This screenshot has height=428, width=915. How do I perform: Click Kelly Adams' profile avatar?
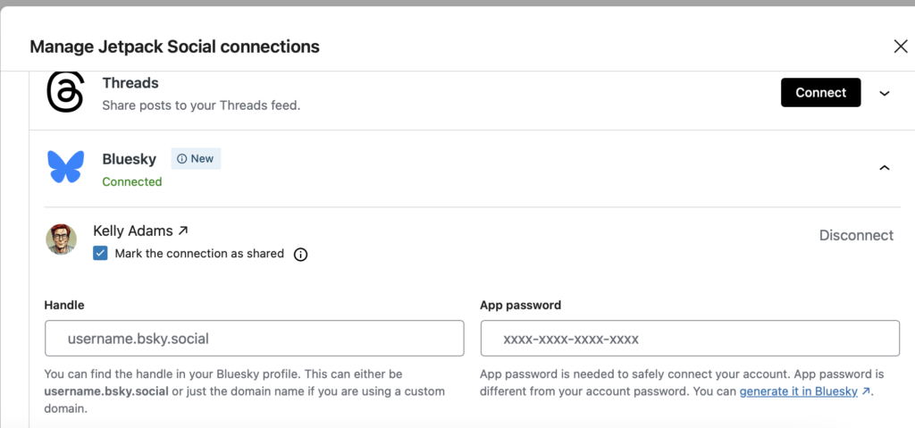pos(62,239)
